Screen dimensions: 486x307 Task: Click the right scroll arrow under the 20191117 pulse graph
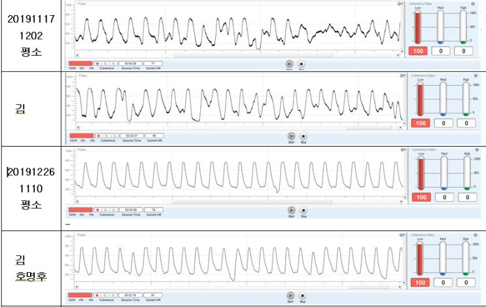pos(398,55)
